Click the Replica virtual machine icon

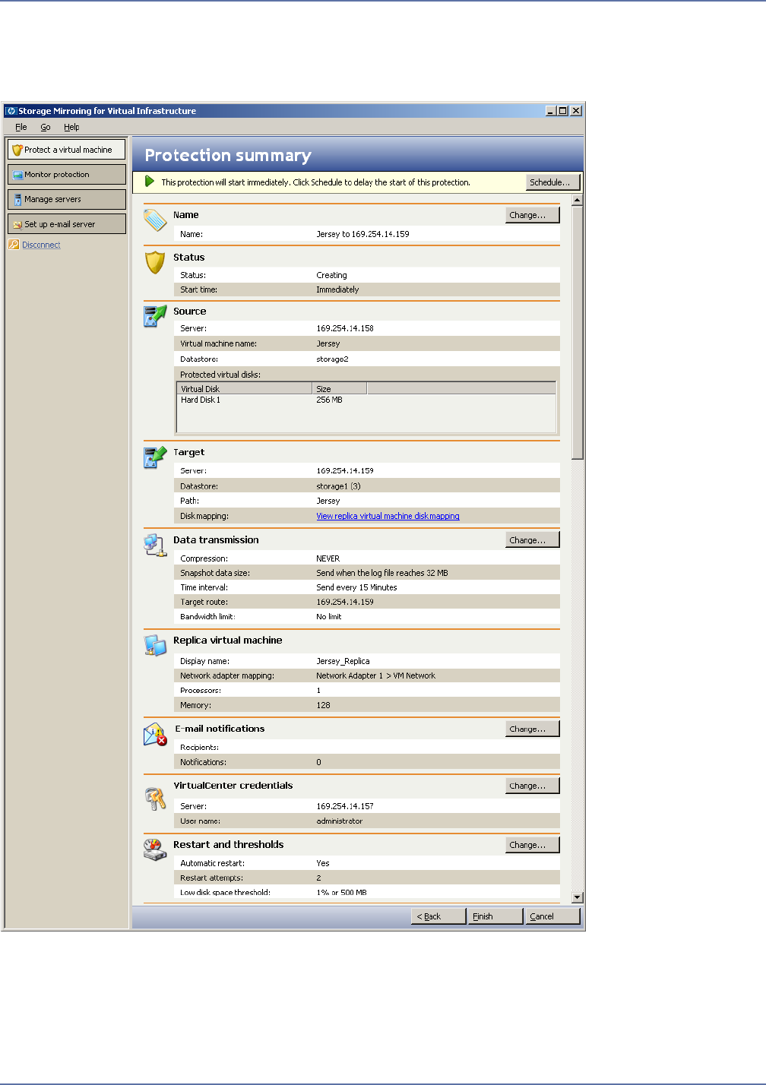tap(155, 645)
